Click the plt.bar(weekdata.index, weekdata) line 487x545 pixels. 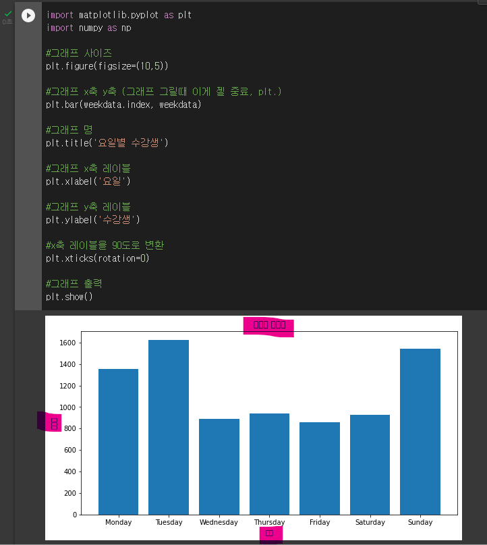(x=123, y=105)
